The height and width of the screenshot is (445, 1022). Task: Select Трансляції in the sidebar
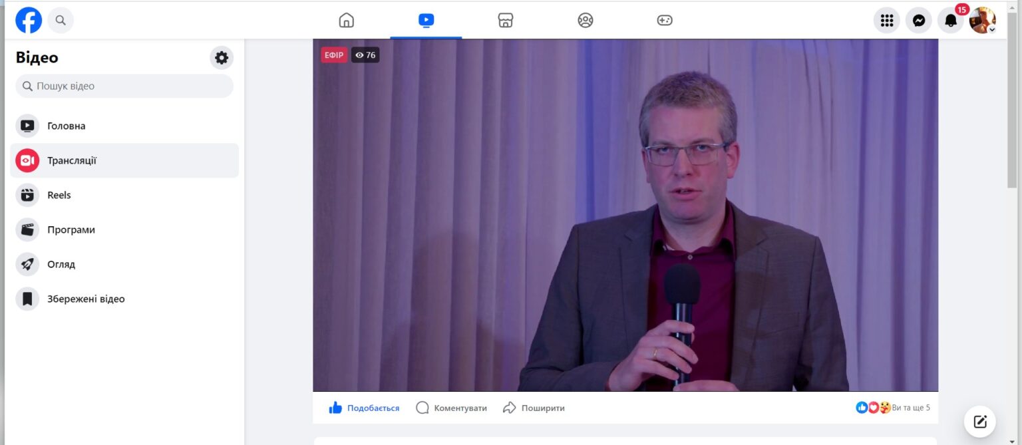pyautogui.click(x=124, y=160)
